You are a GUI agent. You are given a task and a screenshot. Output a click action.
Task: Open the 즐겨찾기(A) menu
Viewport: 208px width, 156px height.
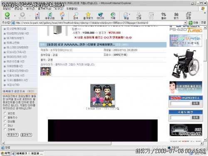pos(45,9)
